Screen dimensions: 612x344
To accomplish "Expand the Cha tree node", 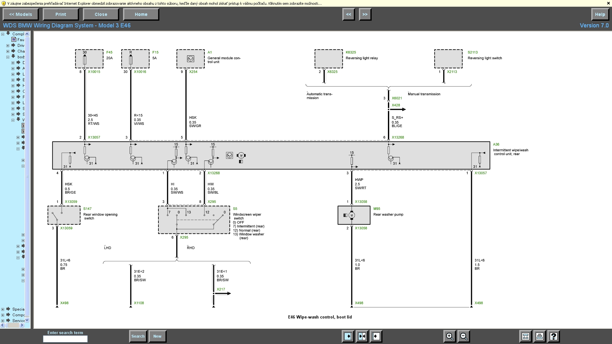I will coord(8,51).
